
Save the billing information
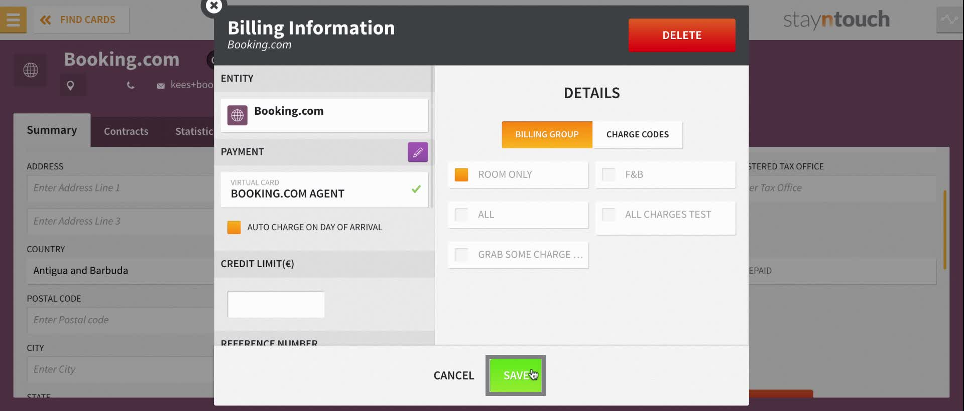[516, 375]
